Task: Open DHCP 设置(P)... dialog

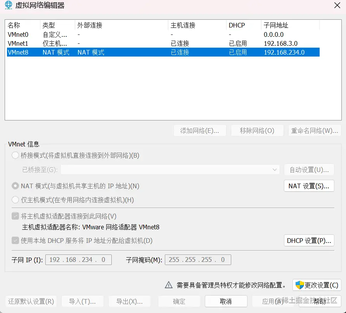Action: click(x=309, y=241)
